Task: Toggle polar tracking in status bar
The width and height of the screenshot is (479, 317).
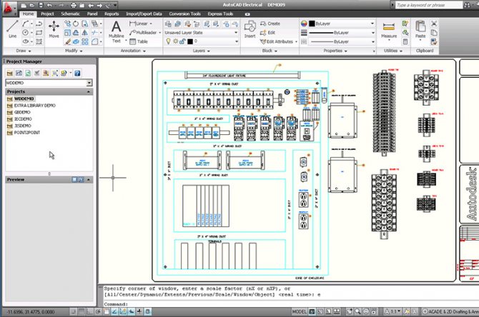Action: pos(98,311)
